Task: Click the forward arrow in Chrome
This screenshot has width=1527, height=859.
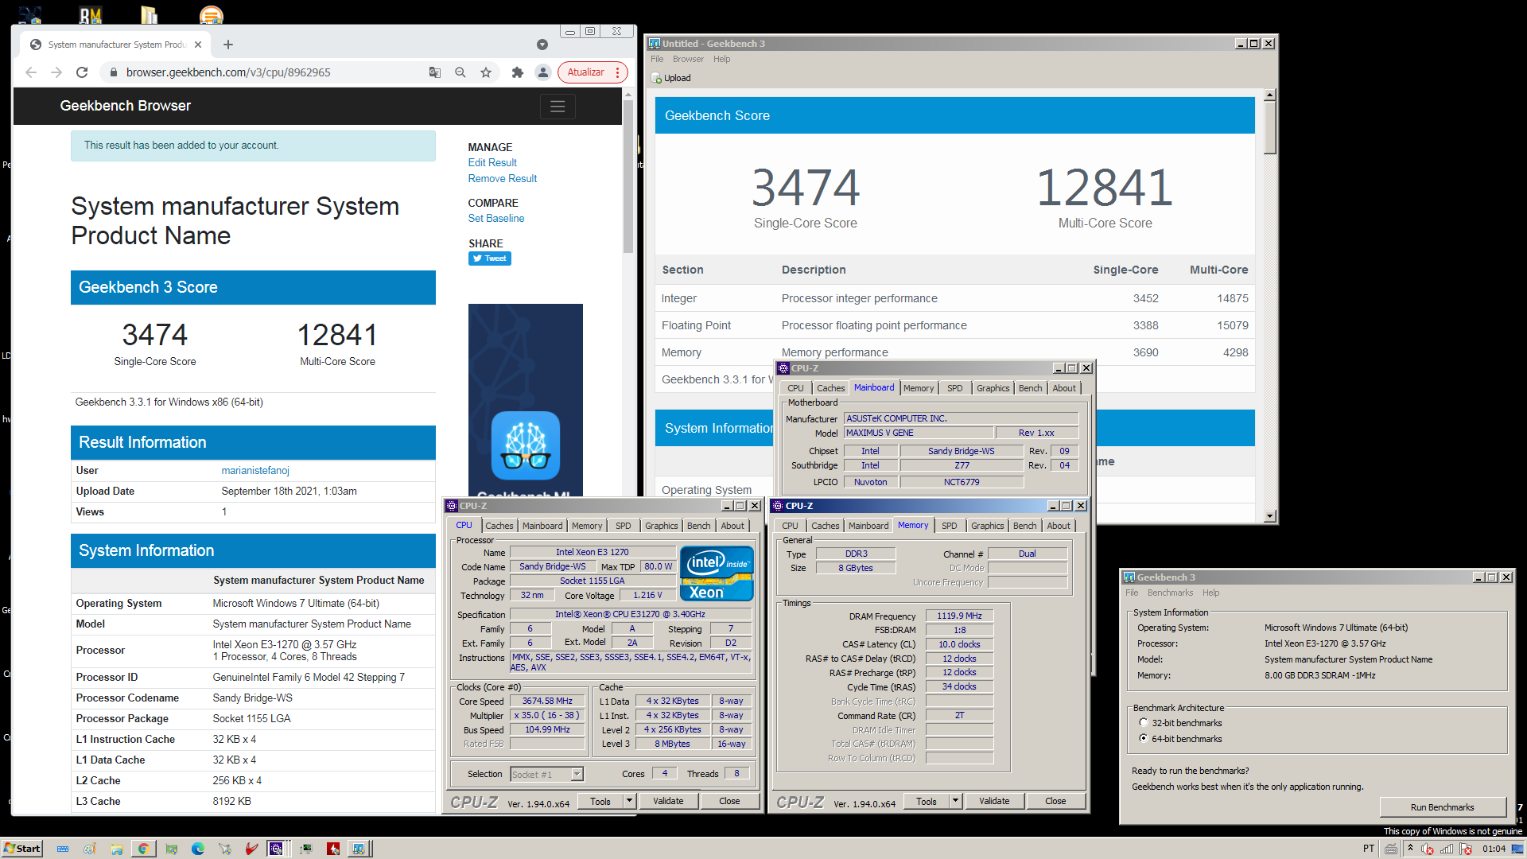Action: [56, 72]
